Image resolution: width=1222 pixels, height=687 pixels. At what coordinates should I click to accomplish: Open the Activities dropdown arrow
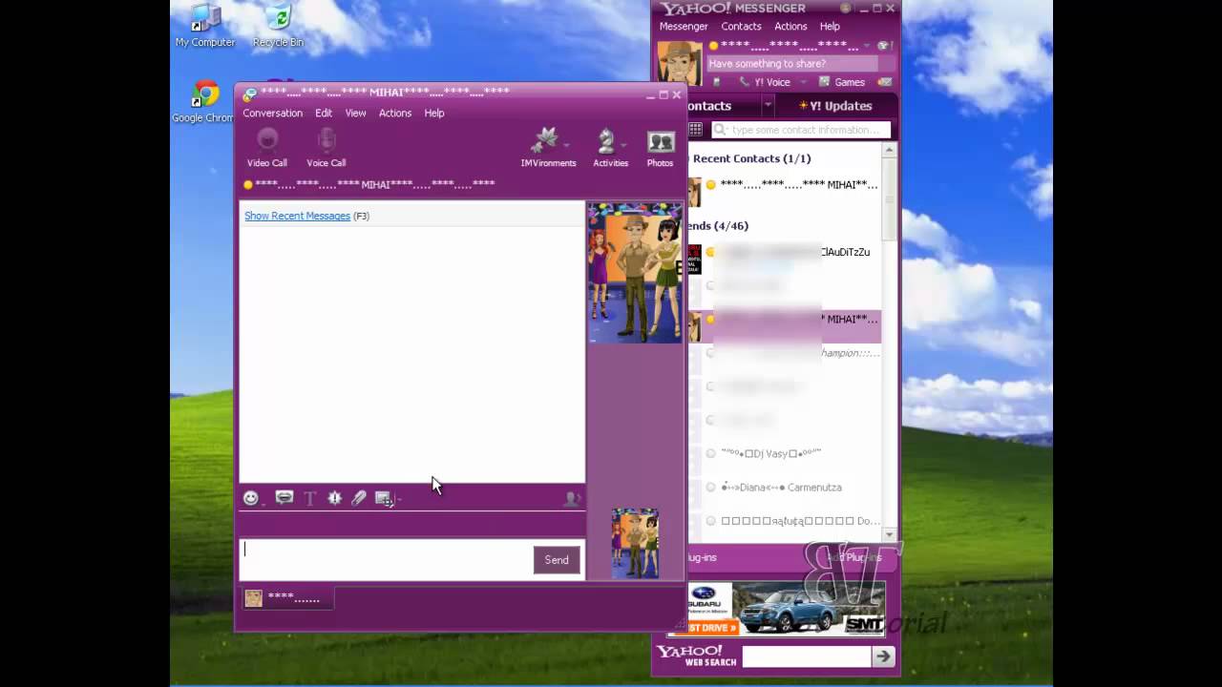(x=623, y=145)
